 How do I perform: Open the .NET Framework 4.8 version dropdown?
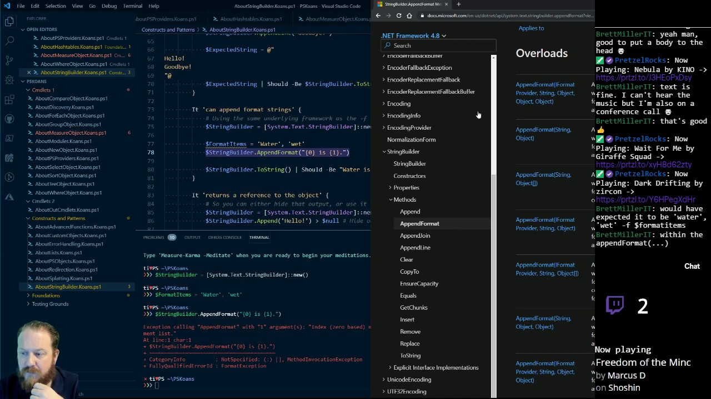tap(413, 35)
